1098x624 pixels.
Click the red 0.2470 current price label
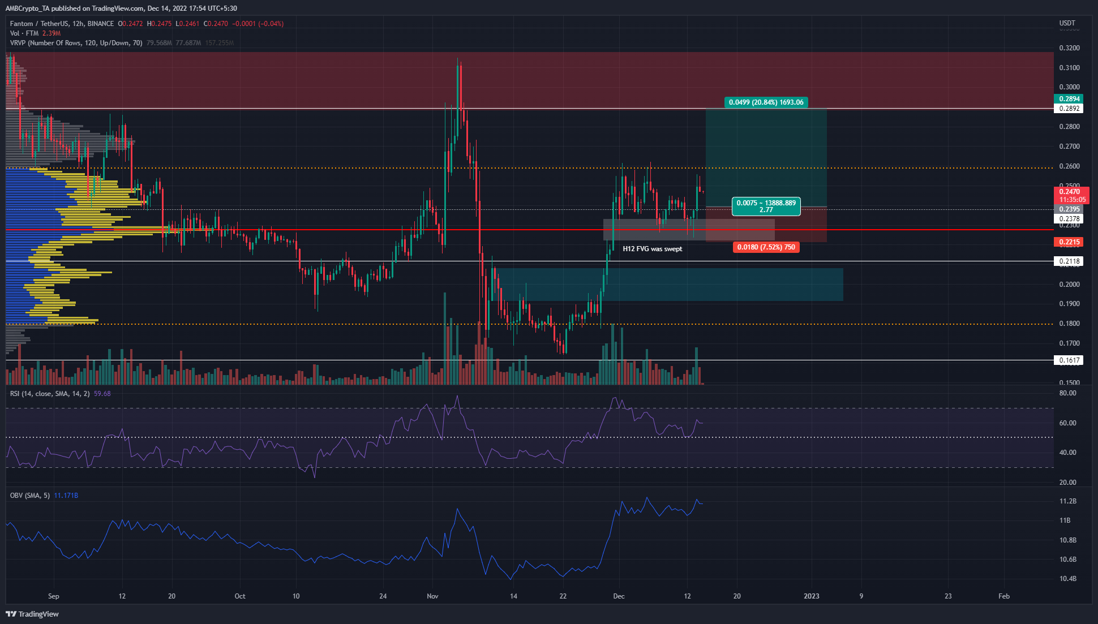point(1071,192)
